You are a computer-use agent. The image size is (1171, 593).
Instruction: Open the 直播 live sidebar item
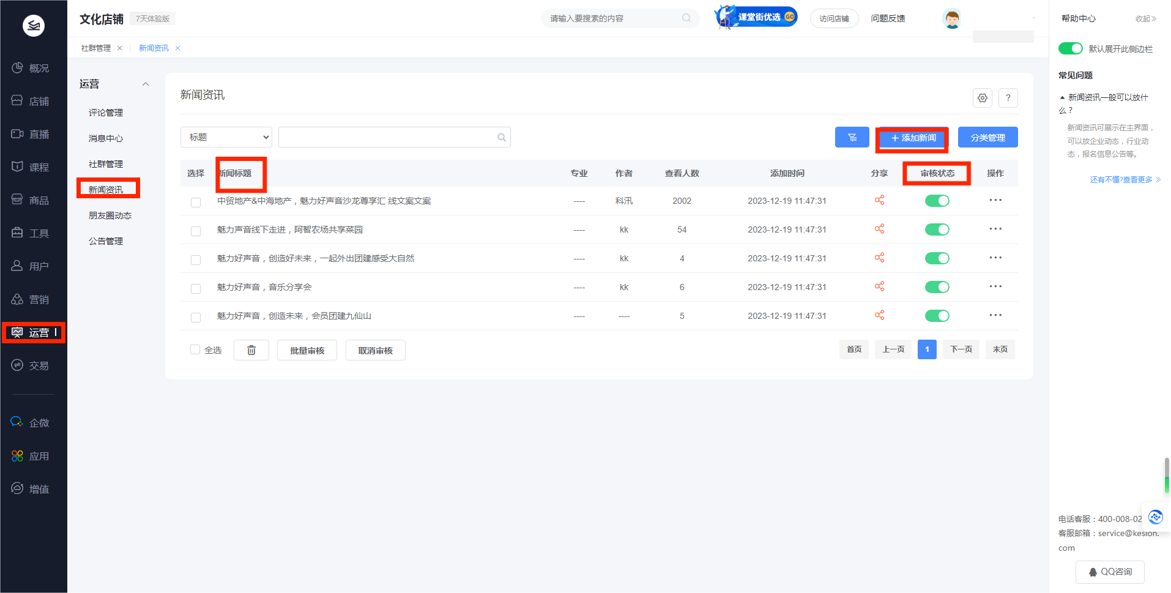pyautogui.click(x=31, y=134)
